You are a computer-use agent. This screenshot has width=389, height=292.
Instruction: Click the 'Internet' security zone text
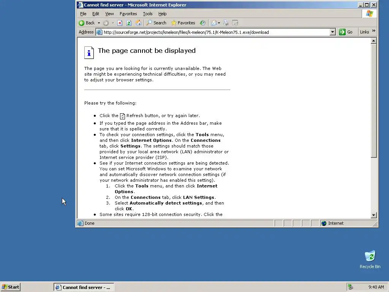[336, 223]
